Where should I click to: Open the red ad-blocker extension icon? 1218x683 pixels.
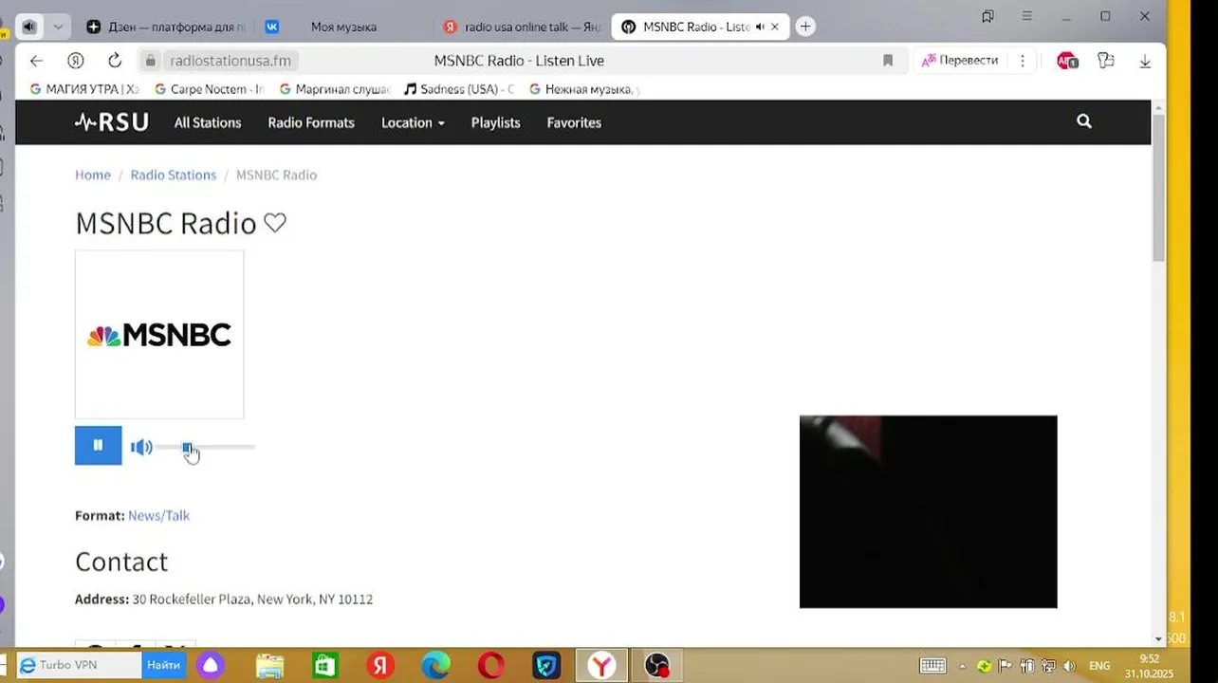(x=1067, y=61)
